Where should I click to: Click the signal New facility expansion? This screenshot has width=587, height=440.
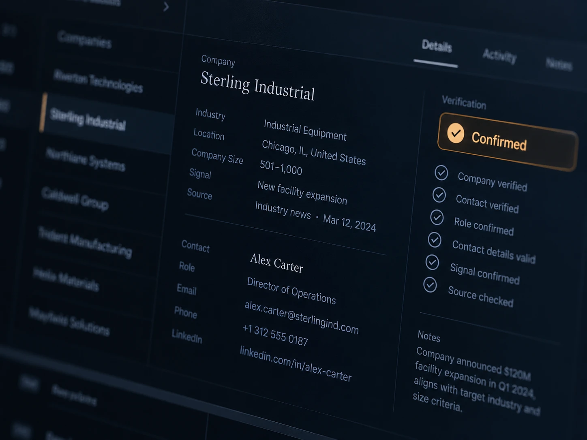[x=302, y=193]
